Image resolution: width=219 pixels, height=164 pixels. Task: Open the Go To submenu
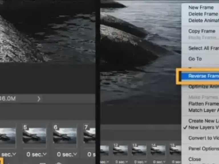click(x=195, y=59)
